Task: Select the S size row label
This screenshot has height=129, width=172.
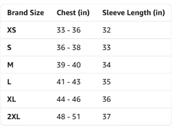Action: coord(9,47)
